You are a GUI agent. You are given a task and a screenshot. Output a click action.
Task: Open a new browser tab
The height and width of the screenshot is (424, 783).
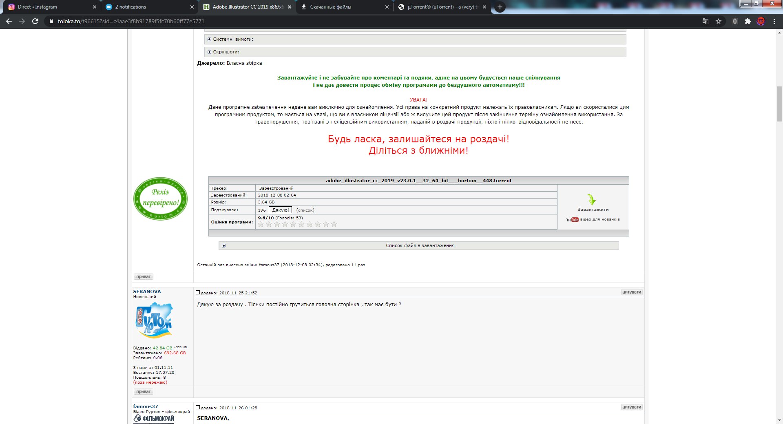[500, 7]
